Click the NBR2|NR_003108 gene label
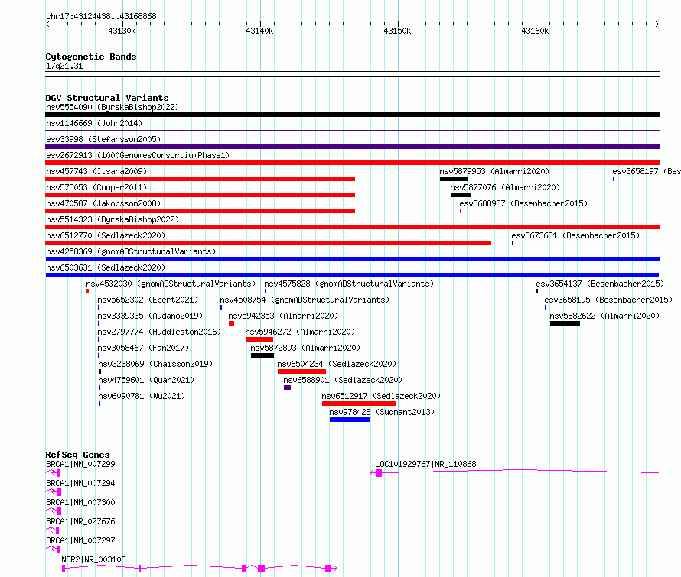 94,559
